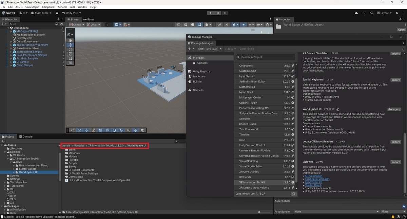Open the cloud services icon in top bar
The height and width of the screenshot is (219, 407).
[x=356, y=13]
